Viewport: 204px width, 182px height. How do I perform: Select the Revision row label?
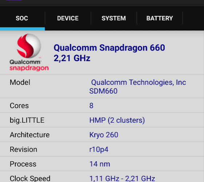(x=23, y=149)
